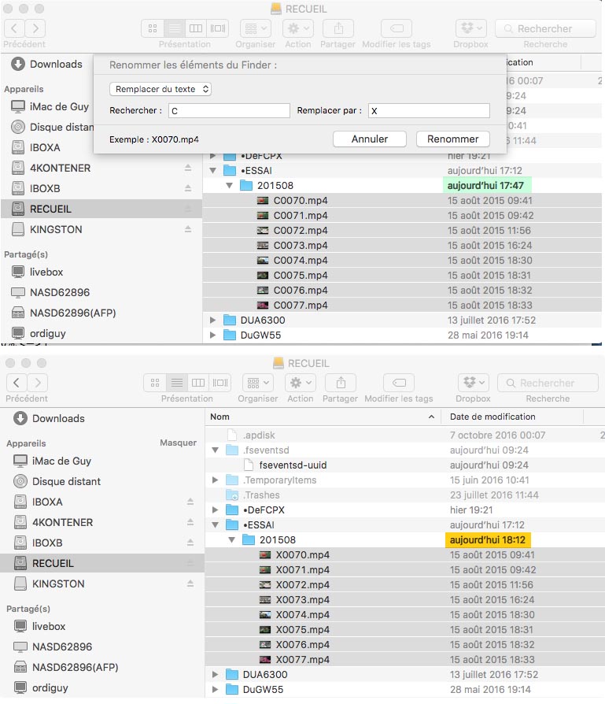Image resolution: width=605 pixels, height=704 pixels.
Task: Select RECUEIL drive in bottom window sidebar
Action: click(102, 563)
